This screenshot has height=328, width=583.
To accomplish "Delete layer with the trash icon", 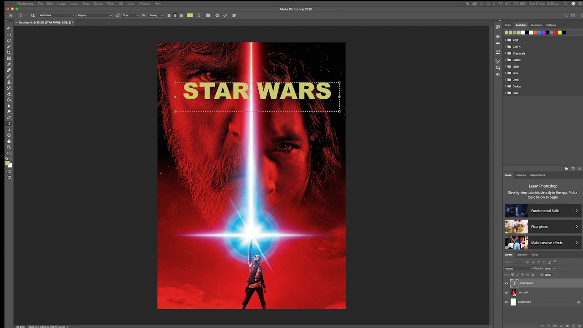I will click(579, 326).
